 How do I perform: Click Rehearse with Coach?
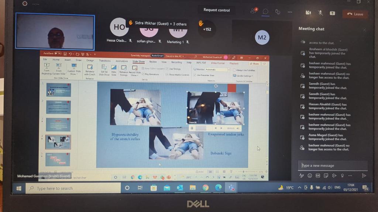click(x=90, y=70)
